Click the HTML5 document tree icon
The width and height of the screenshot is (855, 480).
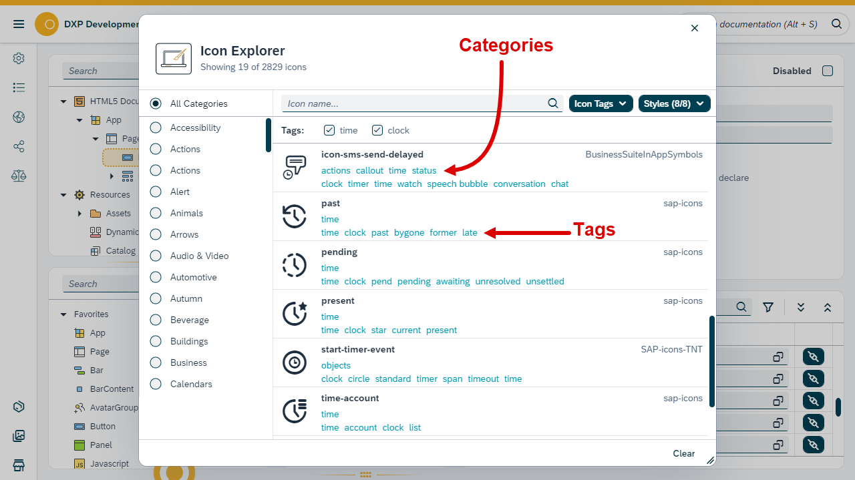[79, 101]
